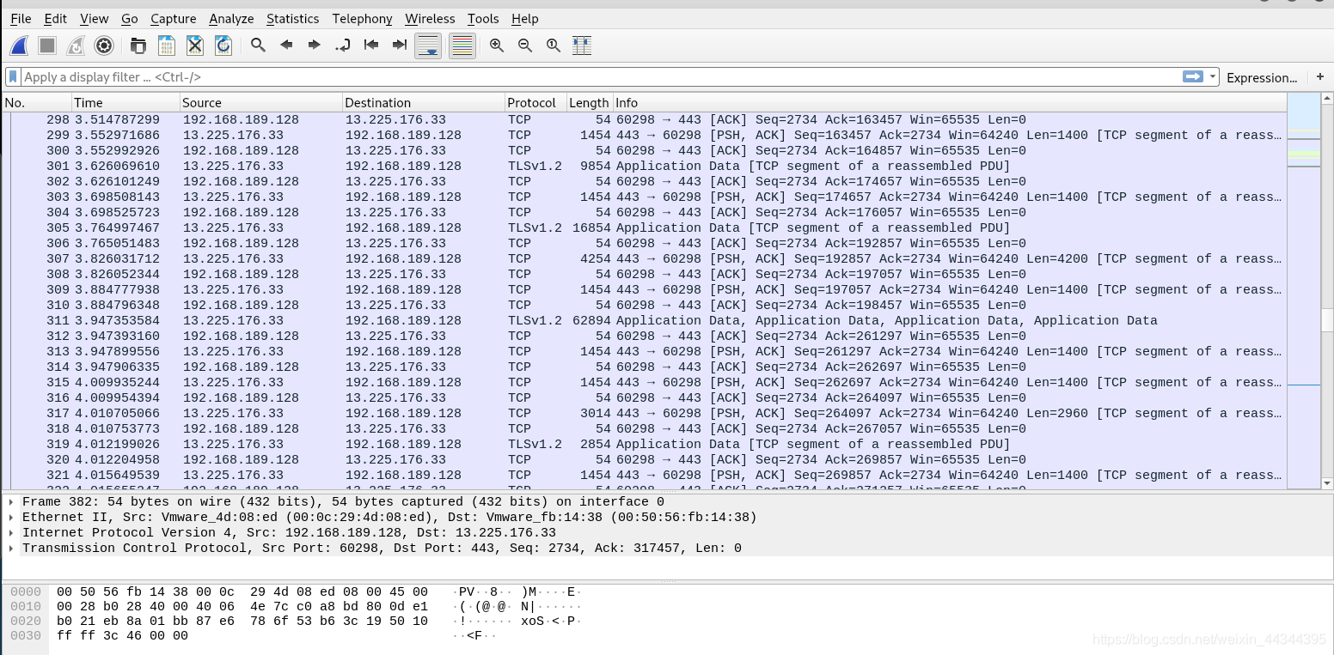Viewport: 1334px width, 655px height.
Task: Sort by the Time column header
Action: [125, 102]
